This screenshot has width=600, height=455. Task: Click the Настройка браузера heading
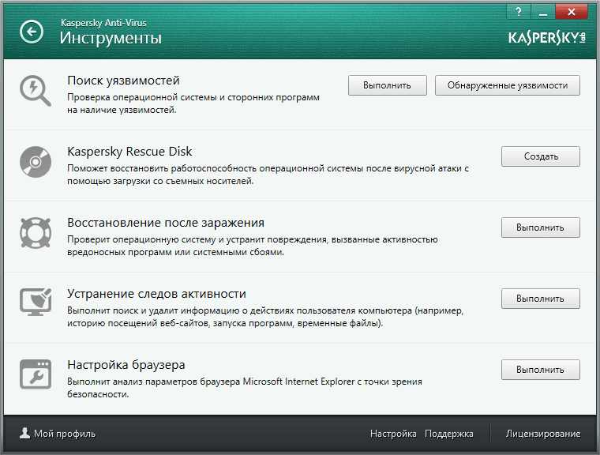pos(126,365)
